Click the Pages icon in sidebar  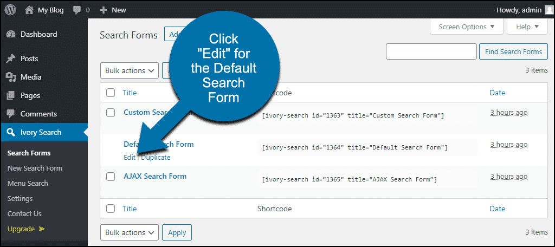coord(11,95)
